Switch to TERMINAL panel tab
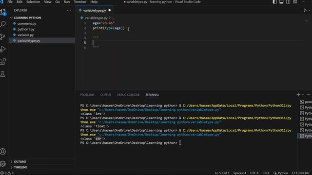 [152, 95]
